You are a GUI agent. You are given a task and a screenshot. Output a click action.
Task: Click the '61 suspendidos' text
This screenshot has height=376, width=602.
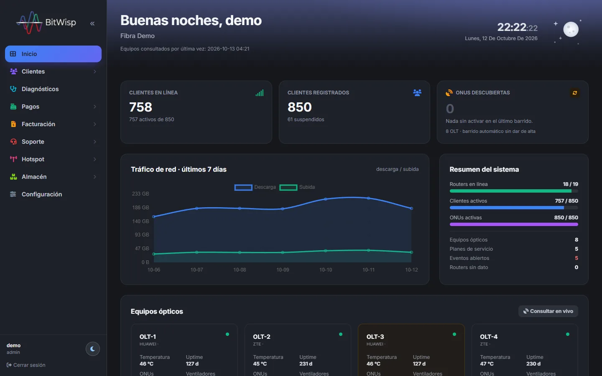(x=306, y=119)
